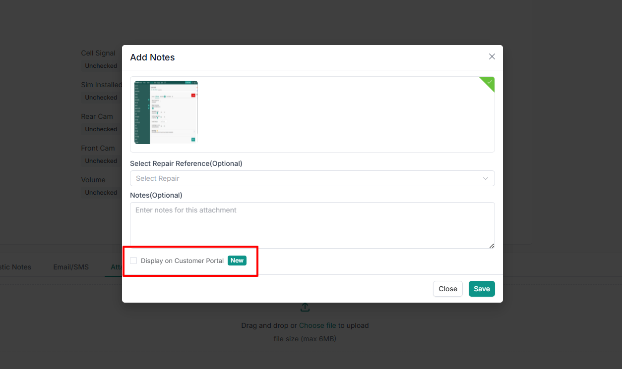Viewport: 622px width, 369px height.
Task: Click the upload arrow icon above drag-and-drop text
Action: pyautogui.click(x=305, y=308)
